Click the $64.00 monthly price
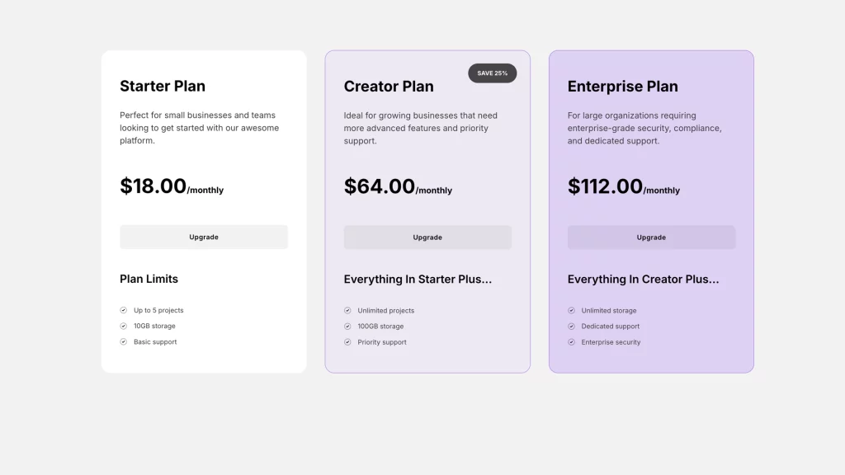Image resolution: width=845 pixels, height=475 pixels. 398,187
